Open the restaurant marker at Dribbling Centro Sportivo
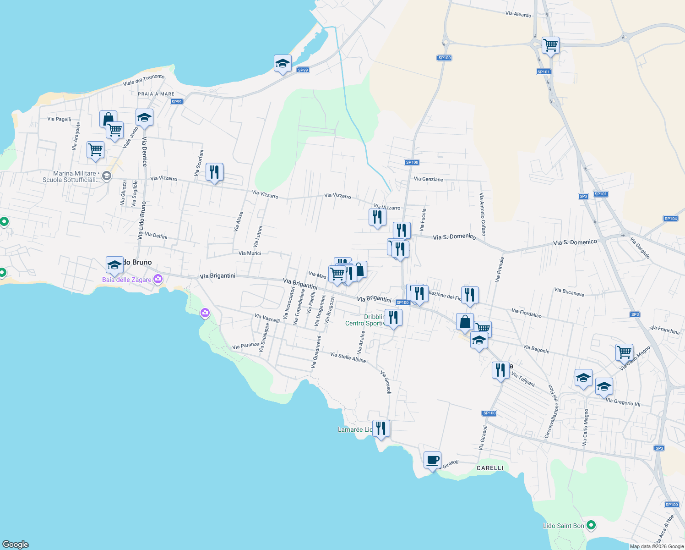The width and height of the screenshot is (685, 550). pos(393,318)
